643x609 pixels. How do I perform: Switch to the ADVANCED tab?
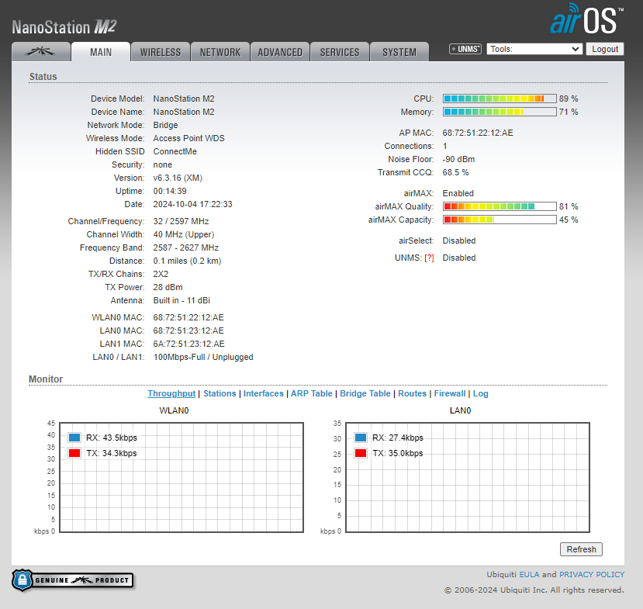(x=280, y=52)
